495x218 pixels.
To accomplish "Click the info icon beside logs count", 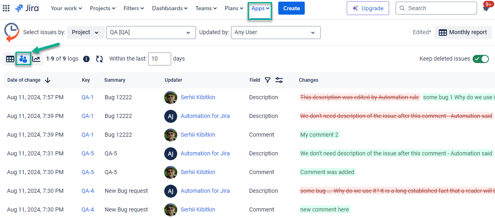I will 86,59.
